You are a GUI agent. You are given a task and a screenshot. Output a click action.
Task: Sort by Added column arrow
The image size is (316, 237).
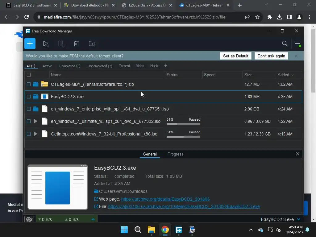click(x=293, y=75)
